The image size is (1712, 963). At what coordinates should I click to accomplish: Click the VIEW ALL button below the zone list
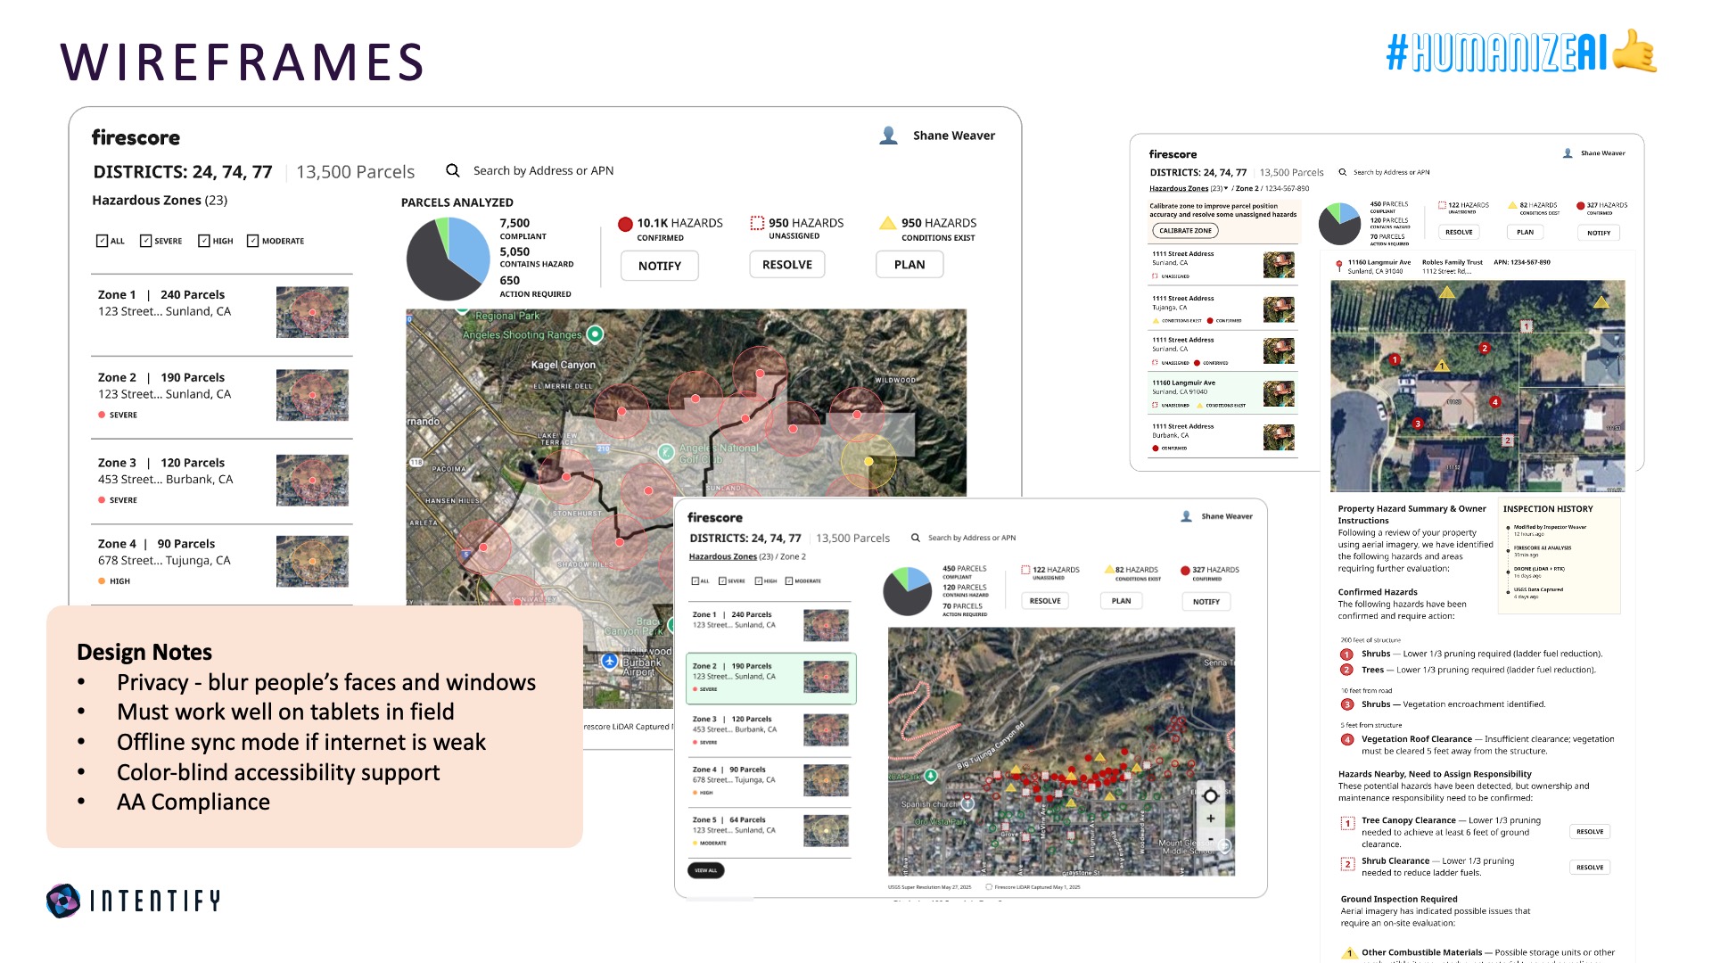(x=705, y=870)
